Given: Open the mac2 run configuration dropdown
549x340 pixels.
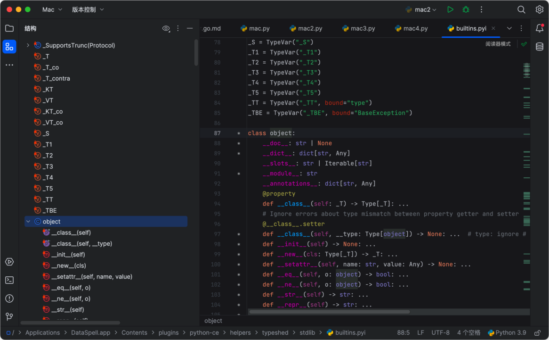Looking at the screenshot, I should coord(421,9).
